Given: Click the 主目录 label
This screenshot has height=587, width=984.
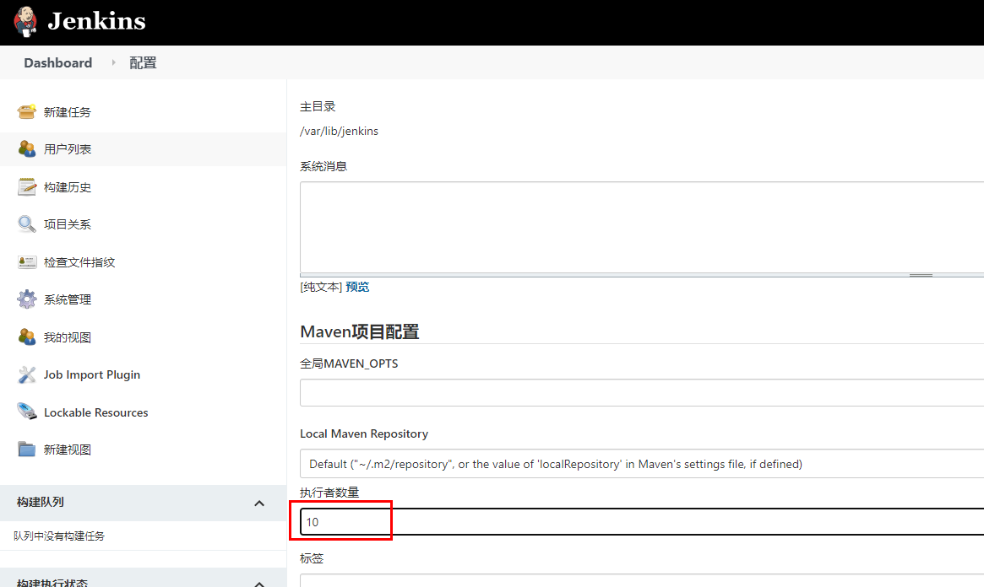Looking at the screenshot, I should click(318, 106).
